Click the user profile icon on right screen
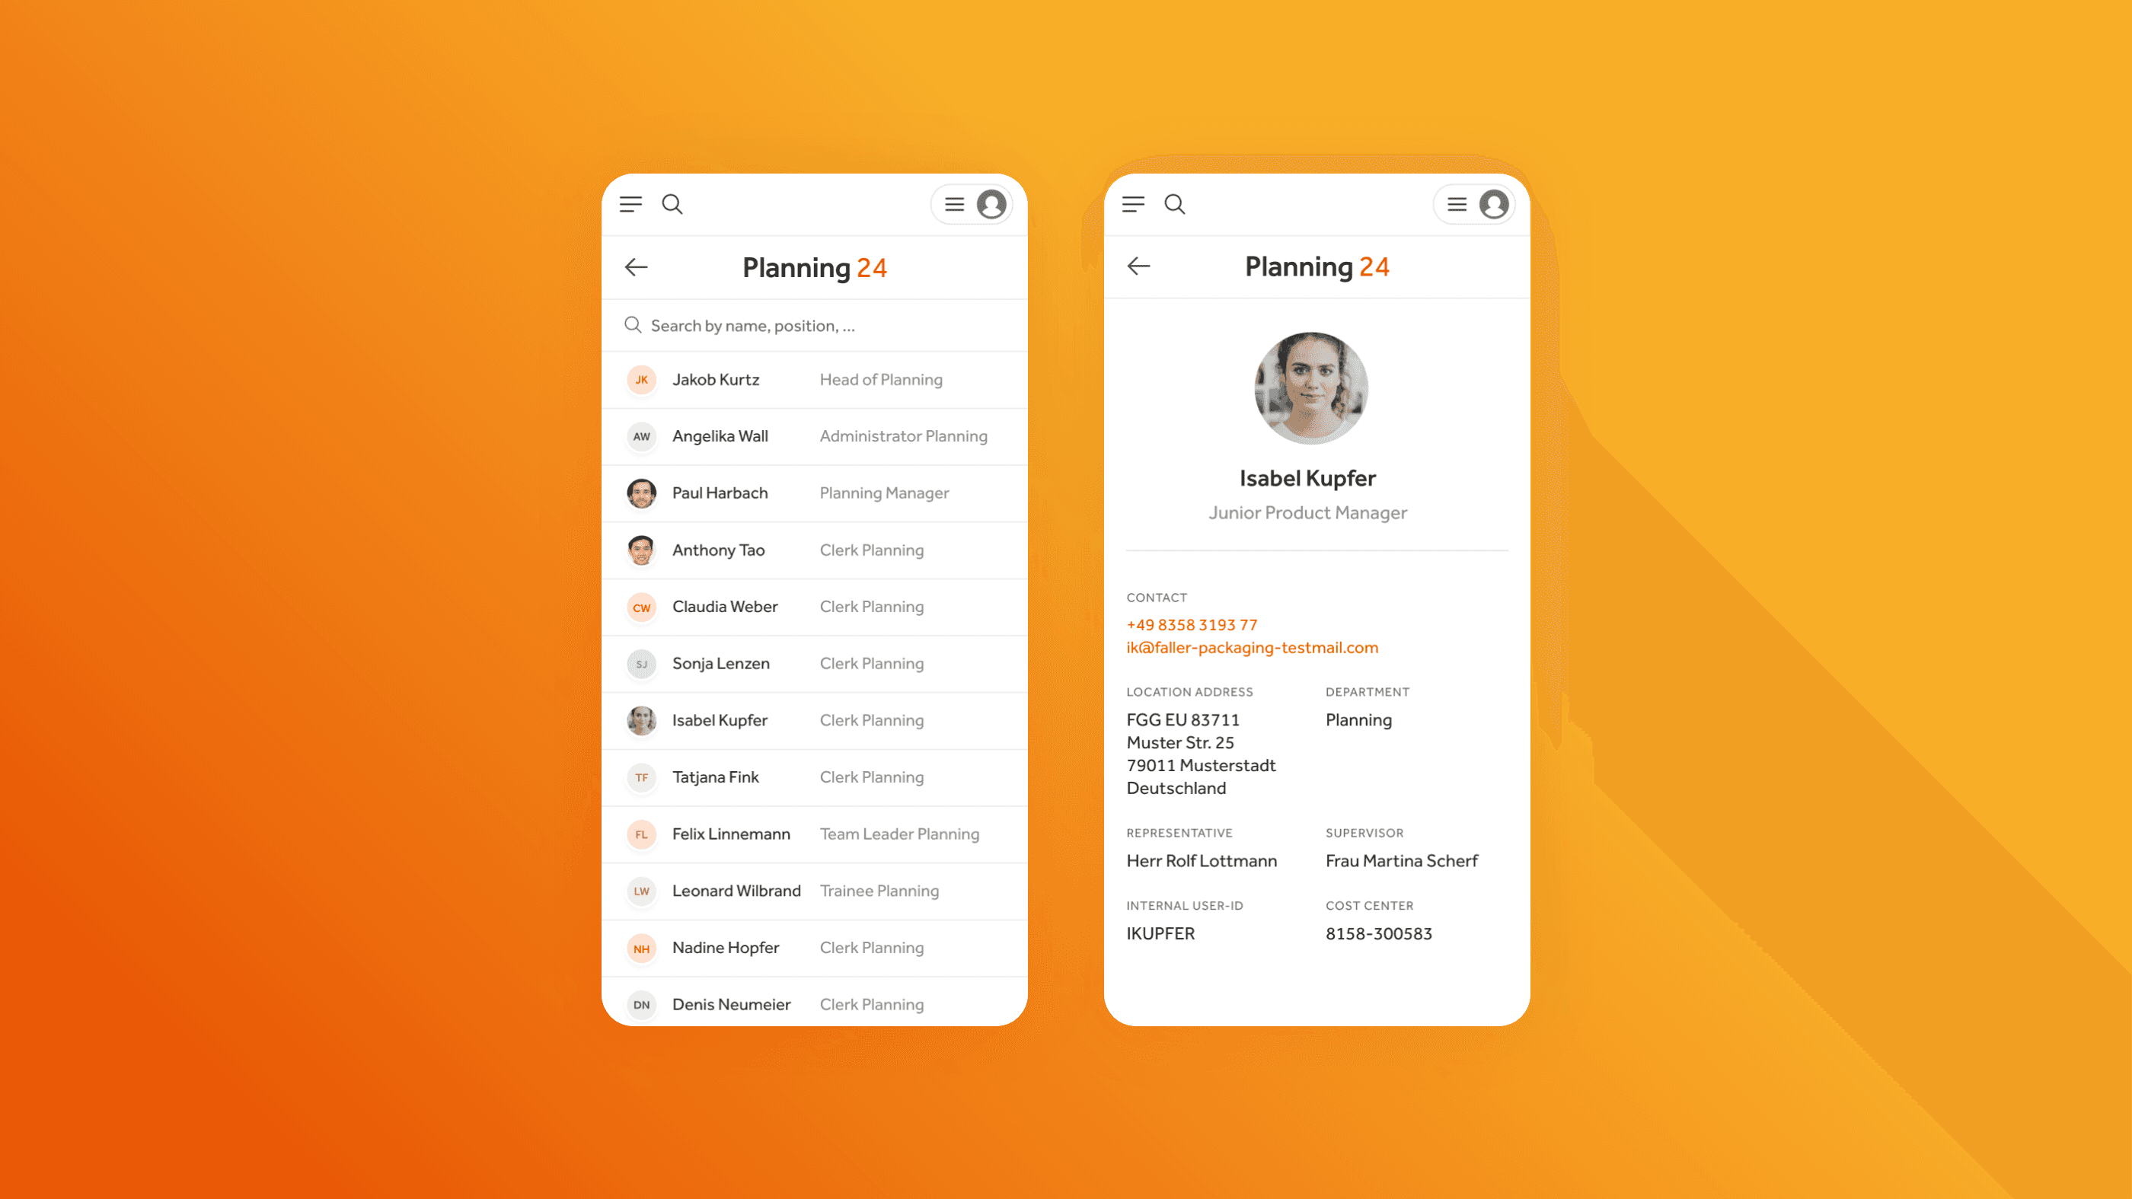The image size is (2132, 1199). (1494, 203)
